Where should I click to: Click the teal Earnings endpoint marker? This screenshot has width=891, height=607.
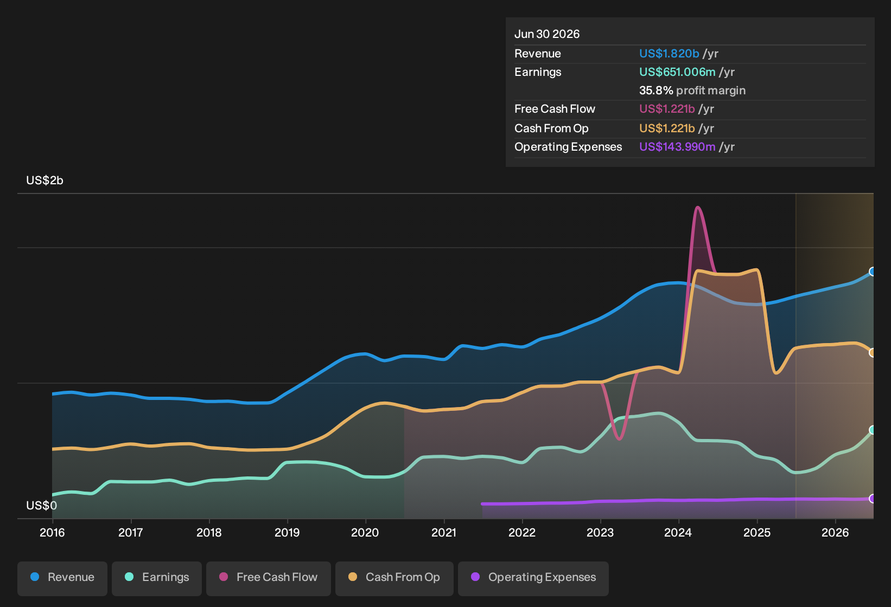(873, 430)
